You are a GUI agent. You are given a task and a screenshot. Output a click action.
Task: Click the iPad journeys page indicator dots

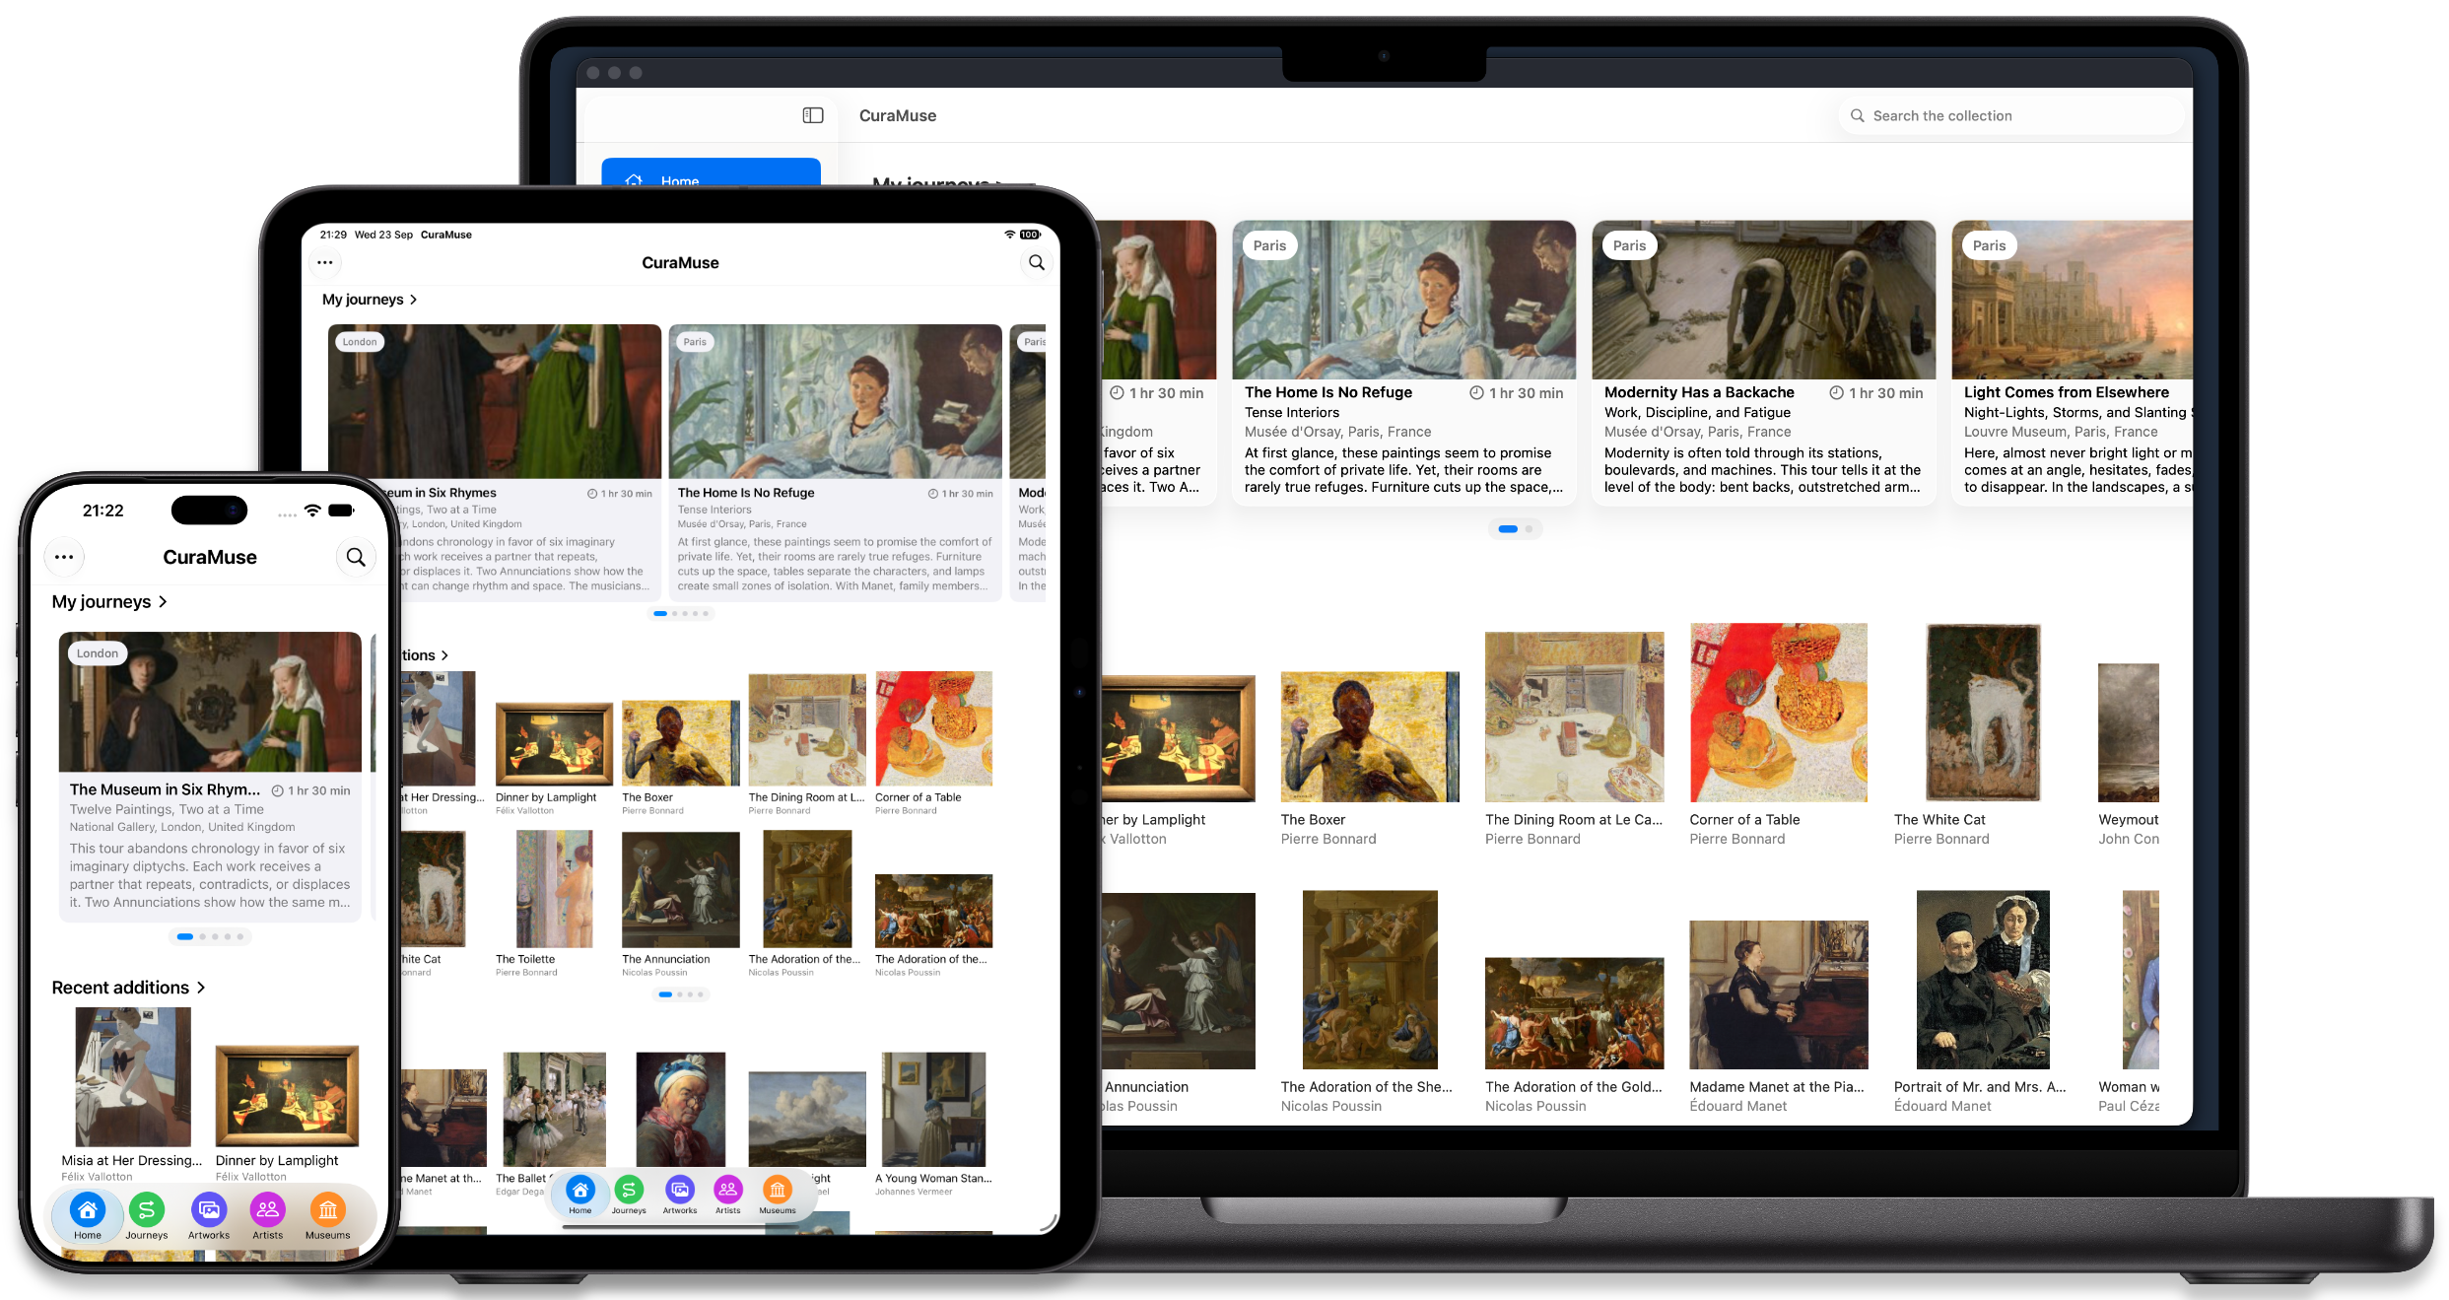coord(682,613)
